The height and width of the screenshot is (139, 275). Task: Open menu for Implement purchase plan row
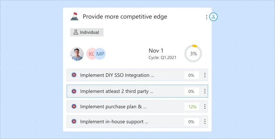205,106
